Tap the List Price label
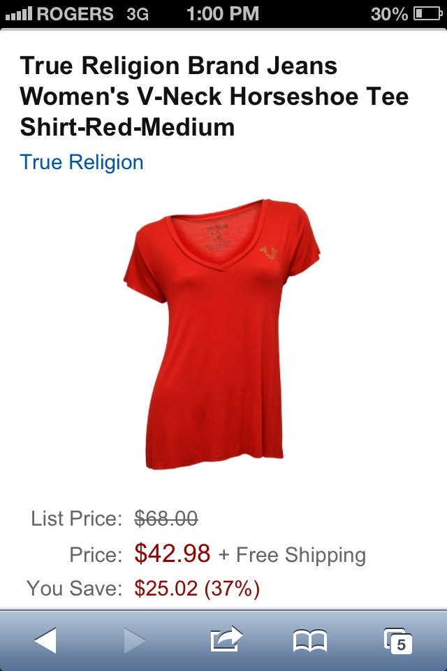The height and width of the screenshot is (671, 447). (77, 519)
